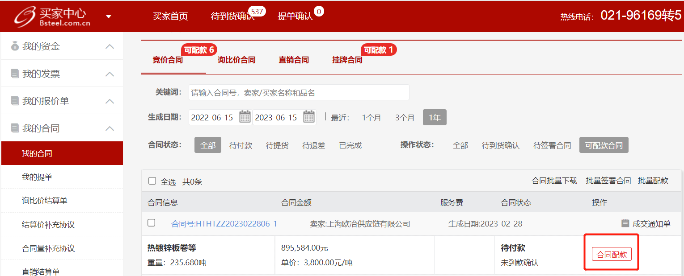
Task: Select the 3个月 recent range option
Action: pos(405,118)
